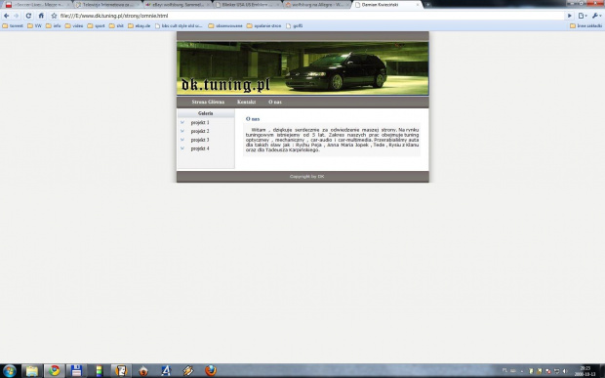
Task: Bookmark this page with the star icon
Action: point(54,16)
